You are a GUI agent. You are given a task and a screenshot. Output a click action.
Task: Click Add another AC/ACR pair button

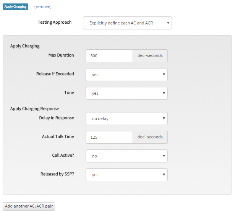click(29, 206)
